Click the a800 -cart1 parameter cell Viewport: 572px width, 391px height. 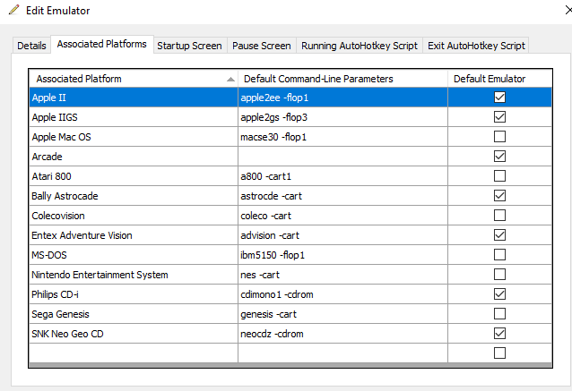[x=342, y=176]
